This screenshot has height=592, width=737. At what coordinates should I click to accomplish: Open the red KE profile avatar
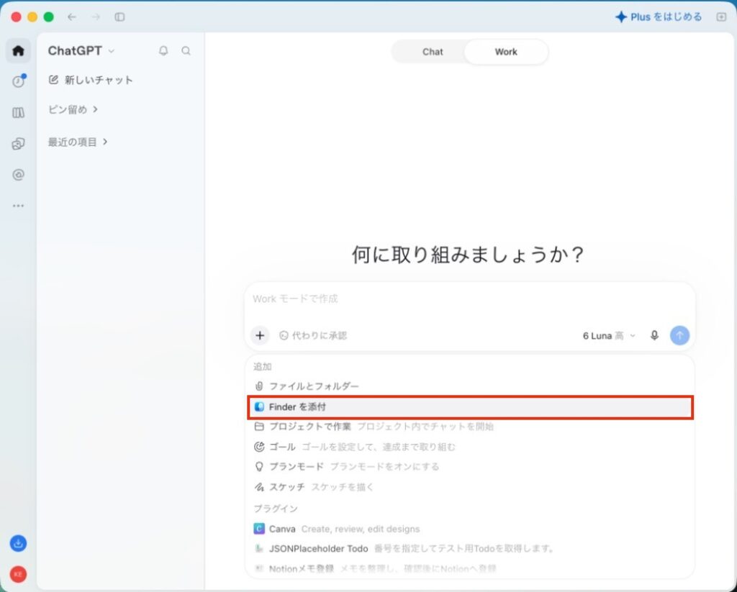(18, 574)
